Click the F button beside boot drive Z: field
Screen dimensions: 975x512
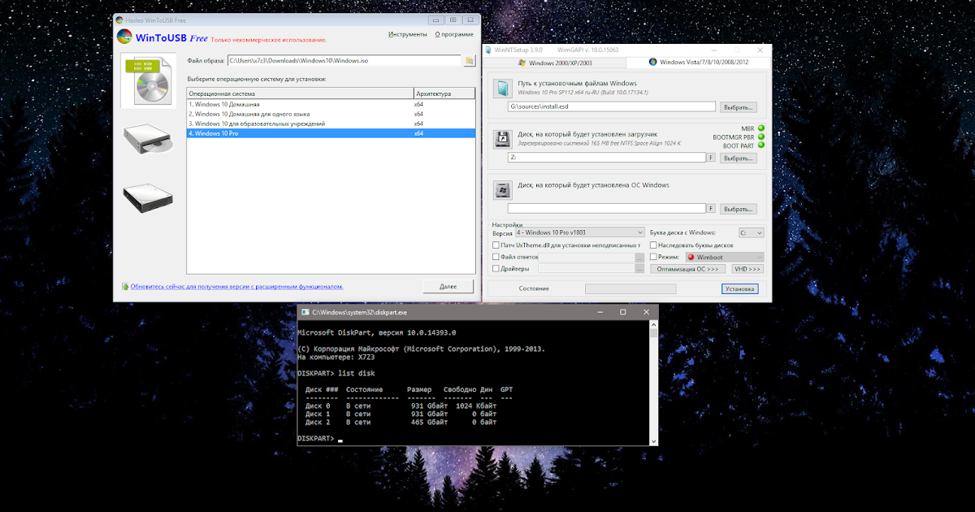click(711, 158)
